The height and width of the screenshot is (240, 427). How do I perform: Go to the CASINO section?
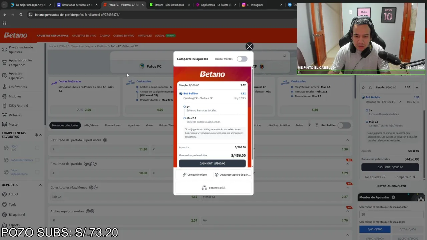(105, 36)
